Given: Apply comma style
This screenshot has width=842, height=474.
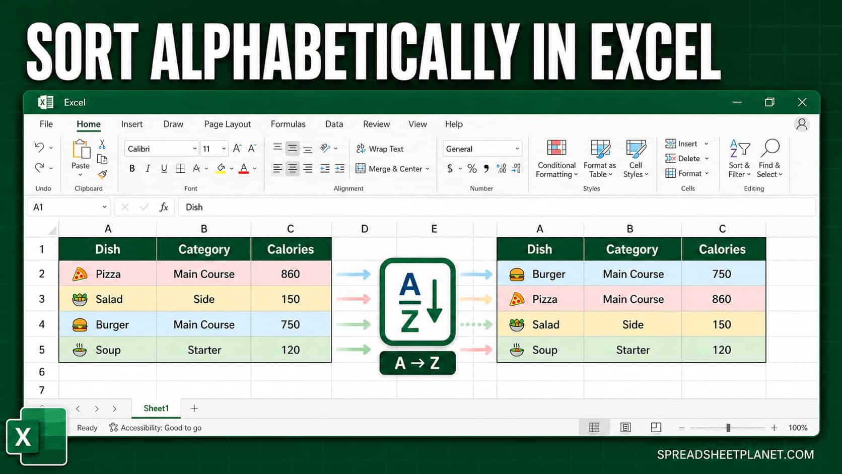Looking at the screenshot, I should coord(486,169).
